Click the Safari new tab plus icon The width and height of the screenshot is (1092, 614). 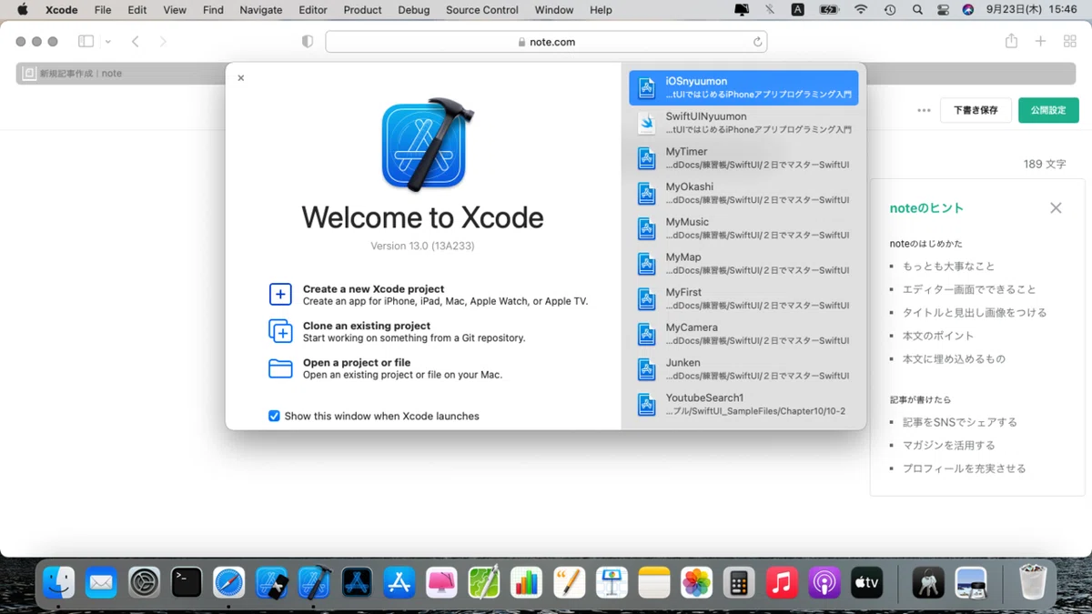pos(1040,42)
